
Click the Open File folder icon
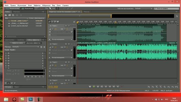(x=6, y=15)
